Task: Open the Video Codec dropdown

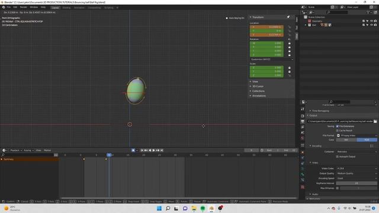Action: point(356,168)
